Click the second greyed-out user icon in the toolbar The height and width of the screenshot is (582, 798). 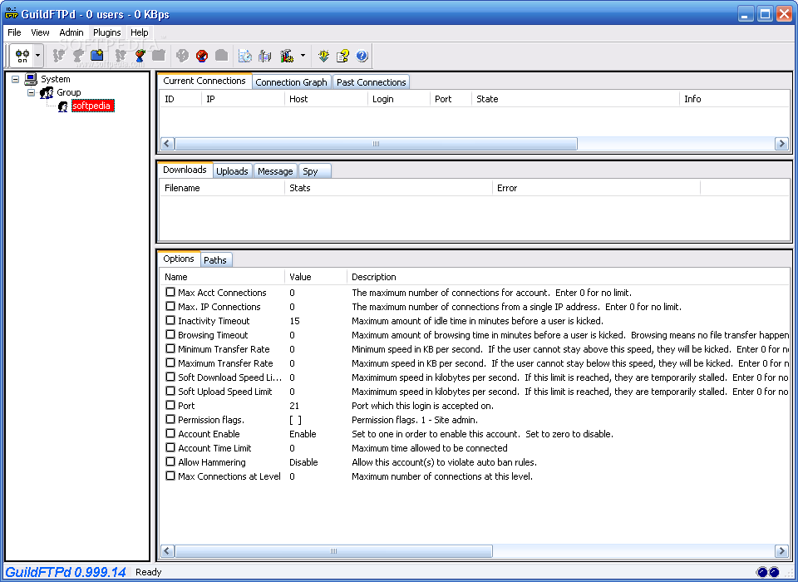point(78,56)
